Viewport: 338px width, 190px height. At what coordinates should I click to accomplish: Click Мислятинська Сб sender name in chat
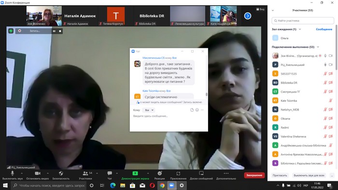pos(154,58)
